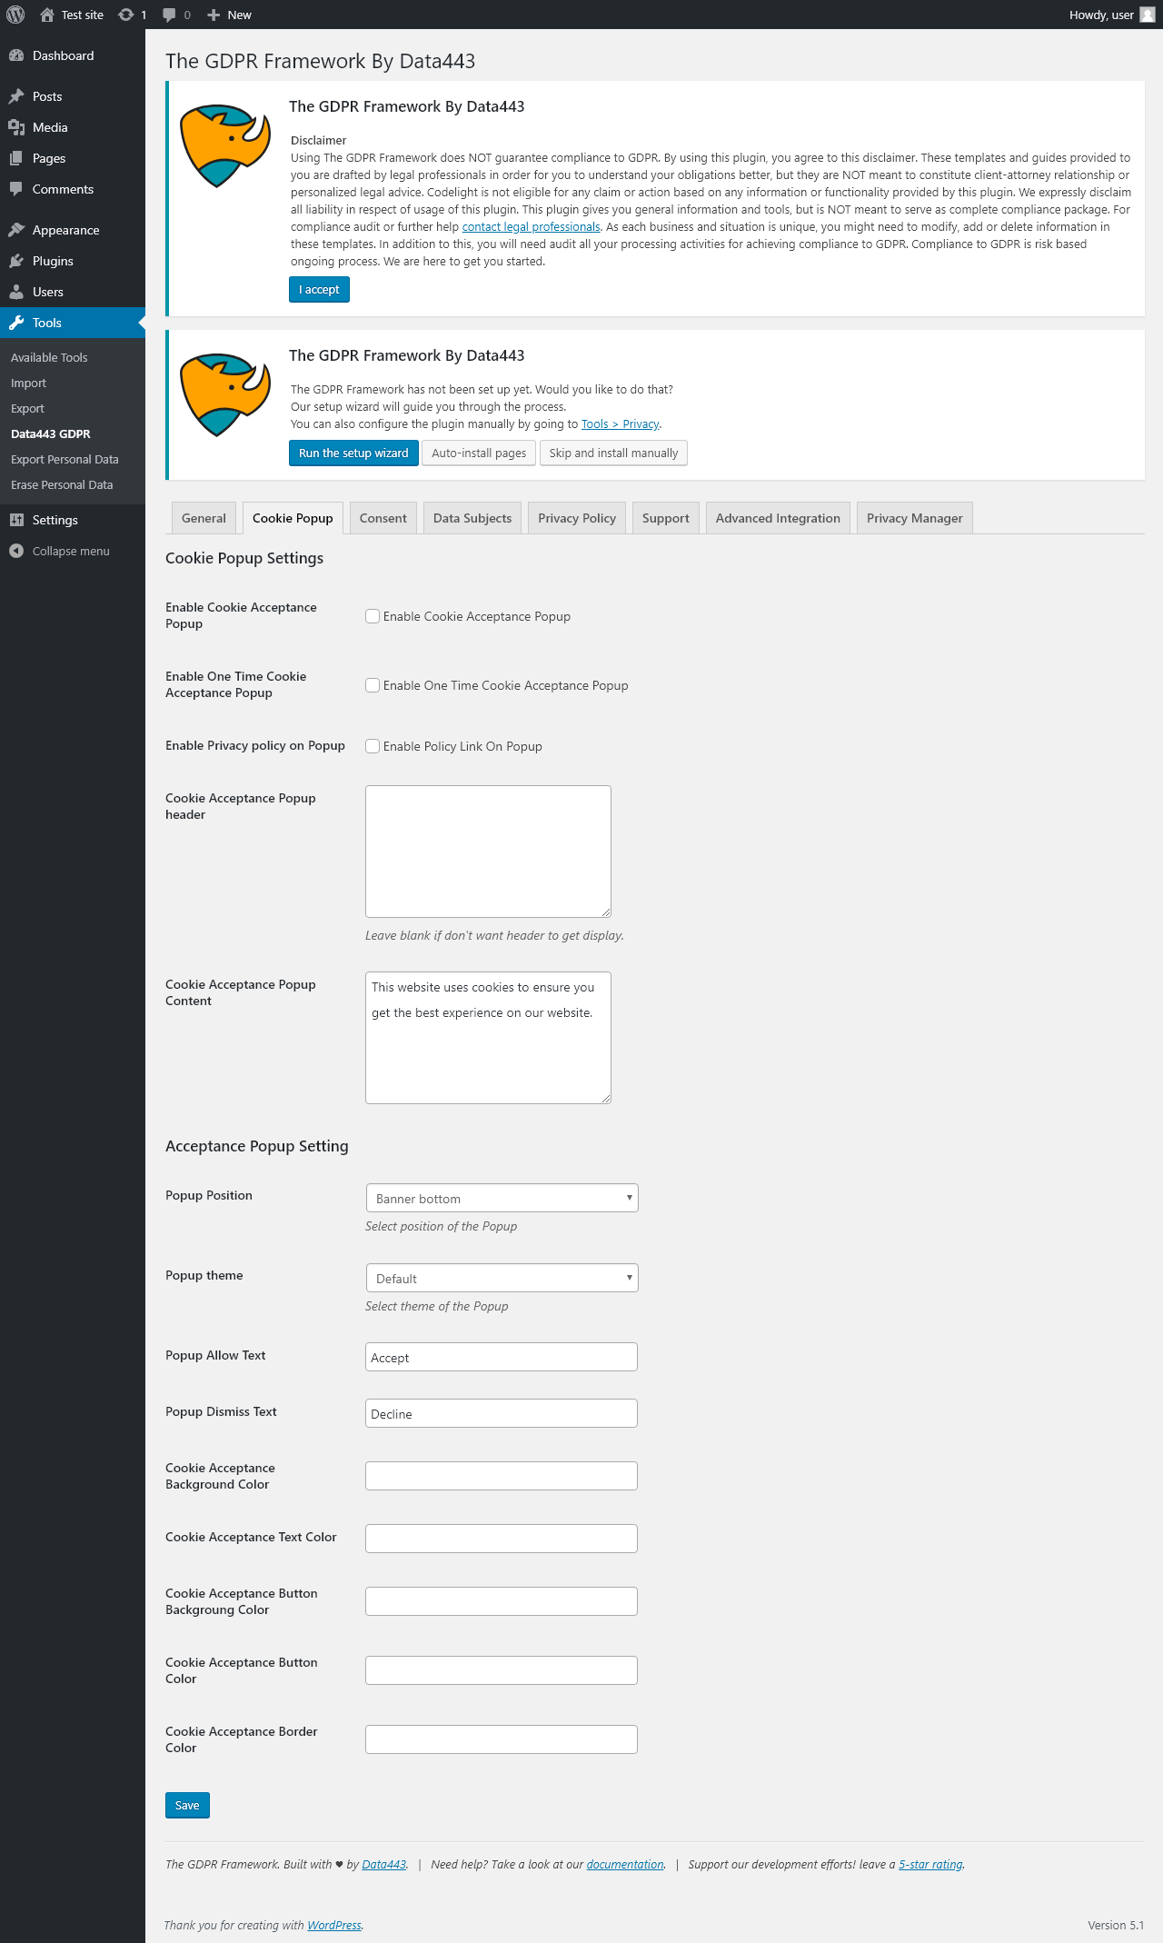The height and width of the screenshot is (1943, 1163).
Task: Open the Privacy Manager tab
Action: coord(915,518)
